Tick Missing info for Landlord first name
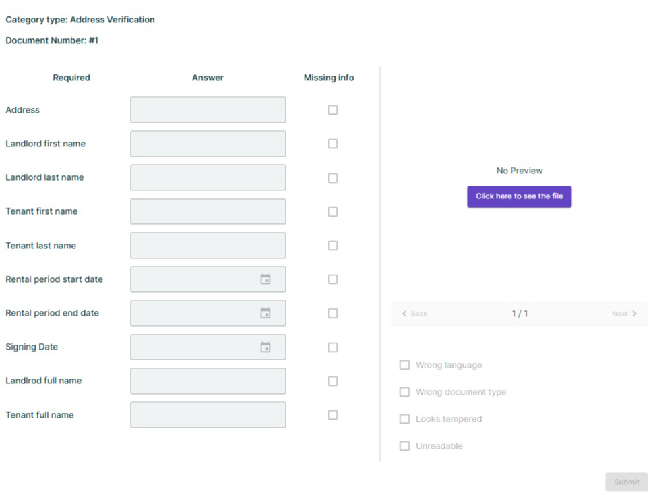The width and height of the screenshot is (653, 502). tap(333, 144)
